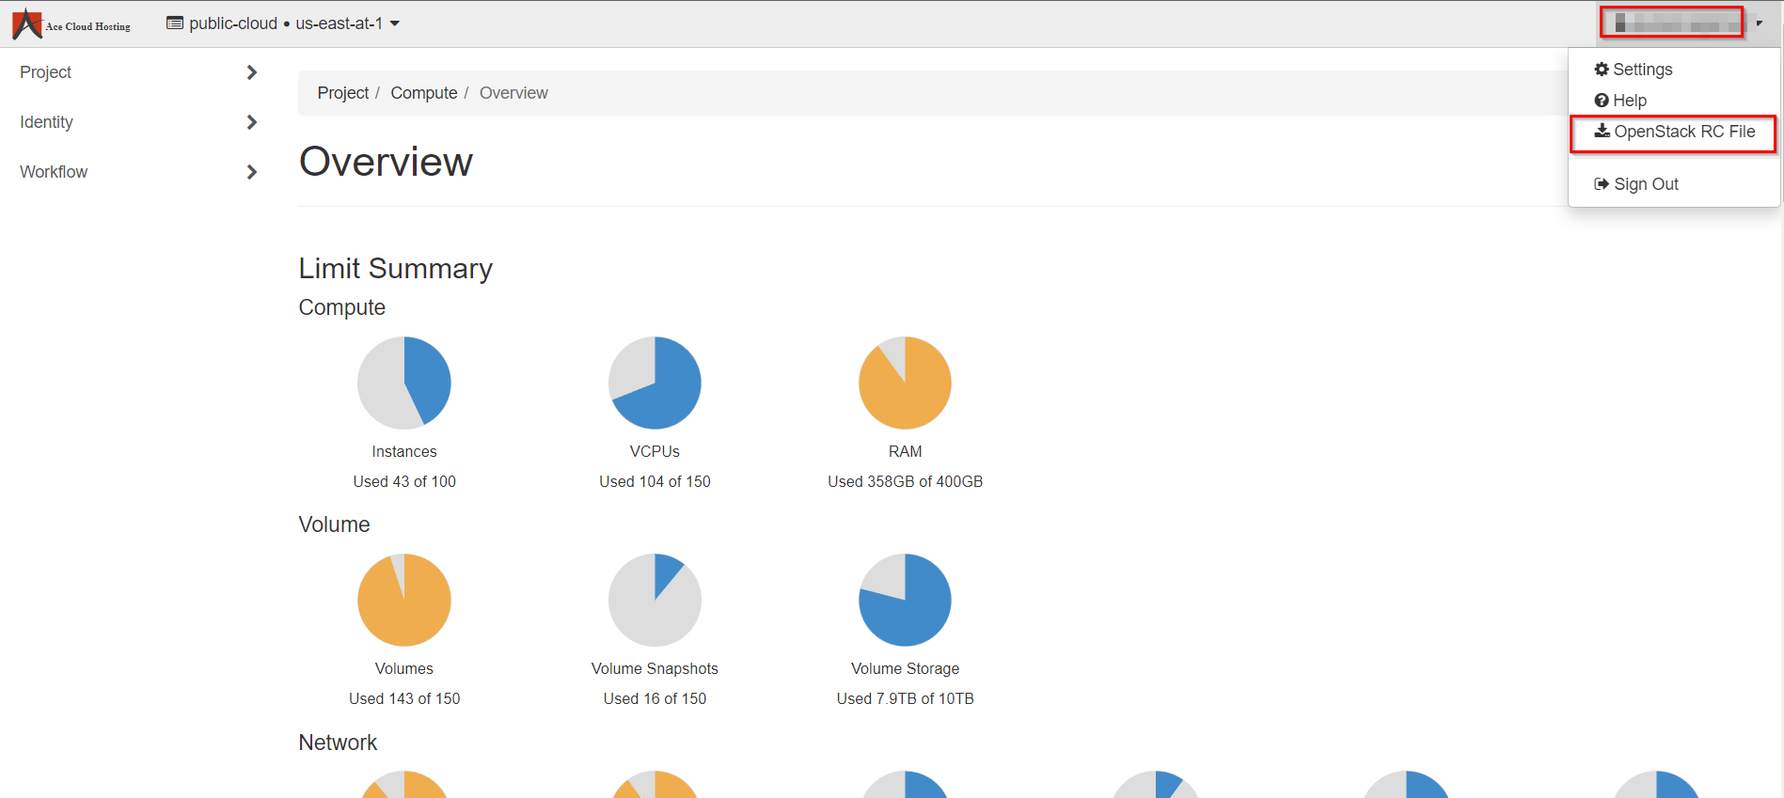The width and height of the screenshot is (1784, 798).
Task: Open the public-cloud us-east-at-1 project dropdown
Action: point(283,23)
